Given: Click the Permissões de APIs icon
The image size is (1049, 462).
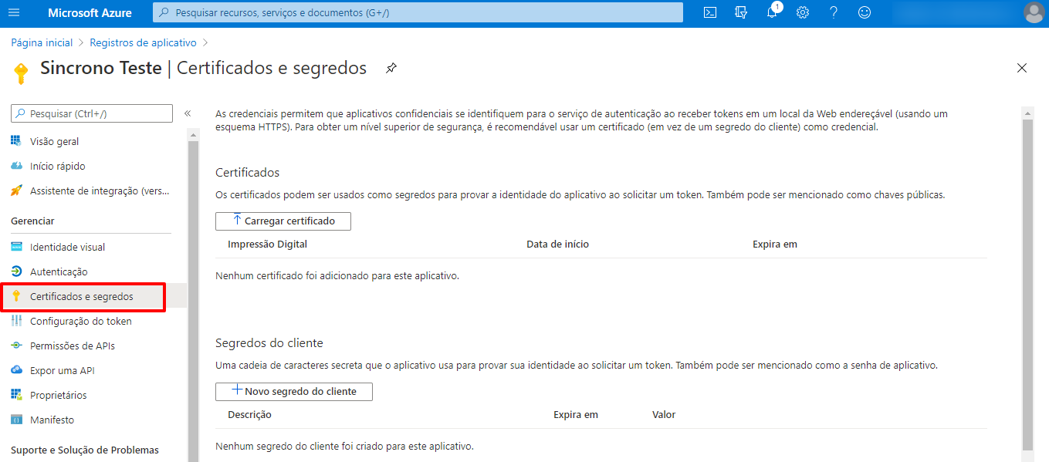Looking at the screenshot, I should (15, 346).
